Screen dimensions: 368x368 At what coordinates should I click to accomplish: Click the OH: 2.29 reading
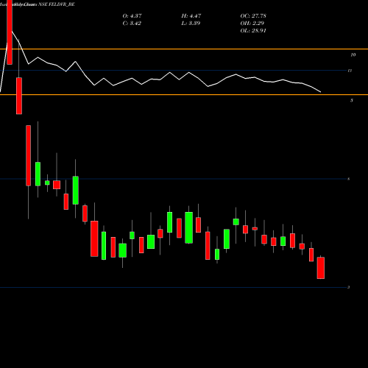pyautogui.click(x=252, y=24)
